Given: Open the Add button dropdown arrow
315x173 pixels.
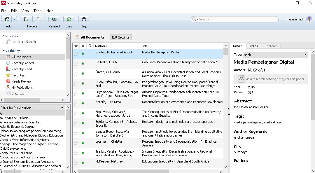Looking at the screenshot, I should coord(14,19).
